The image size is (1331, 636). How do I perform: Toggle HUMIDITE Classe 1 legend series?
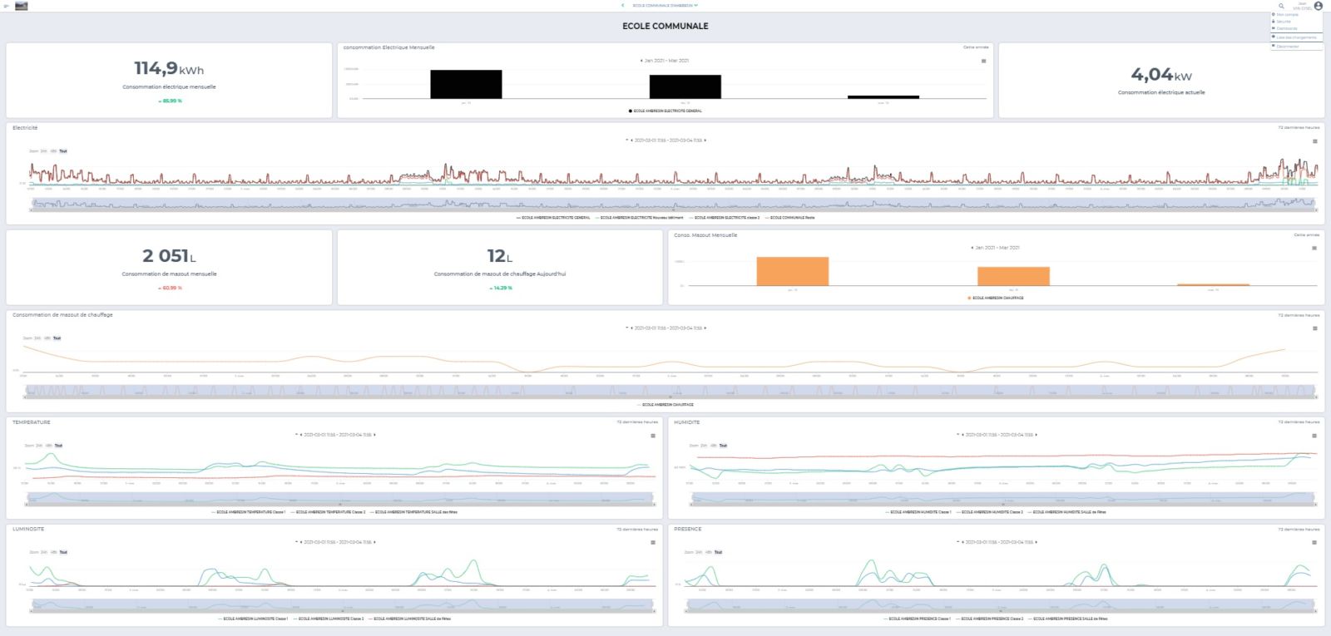[x=918, y=512]
